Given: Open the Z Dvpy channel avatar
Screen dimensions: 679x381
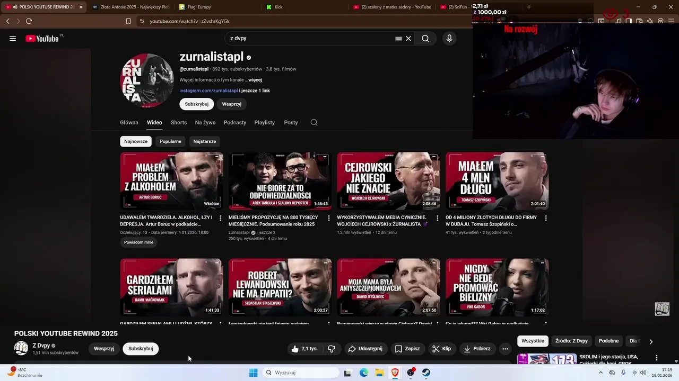Looking at the screenshot, I should click(21, 348).
